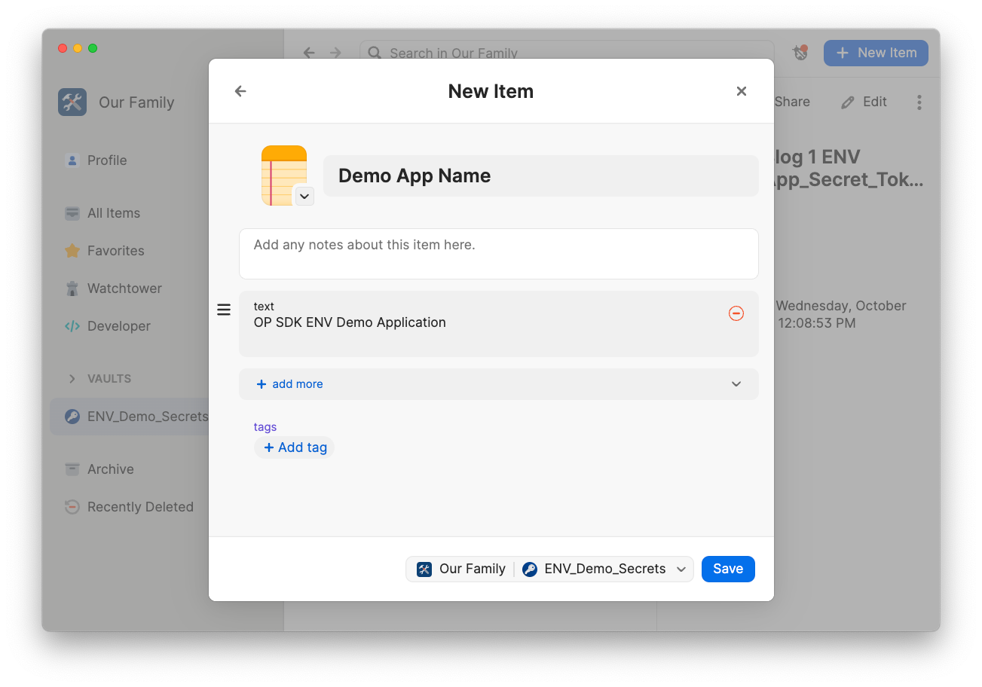Screen dimensions: 982x687
Task: Click the notes field to add notes
Action: pyautogui.click(x=498, y=253)
